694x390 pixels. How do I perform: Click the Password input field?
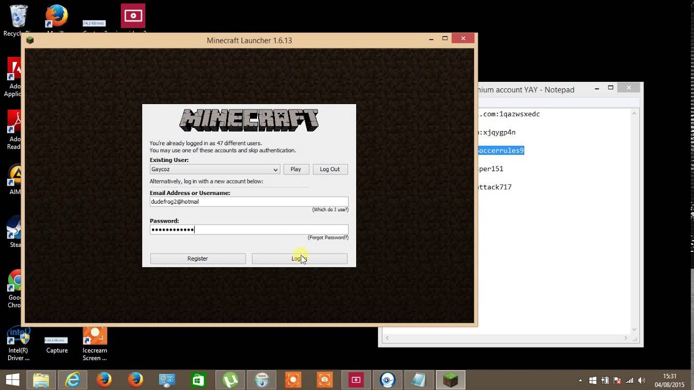tap(249, 230)
